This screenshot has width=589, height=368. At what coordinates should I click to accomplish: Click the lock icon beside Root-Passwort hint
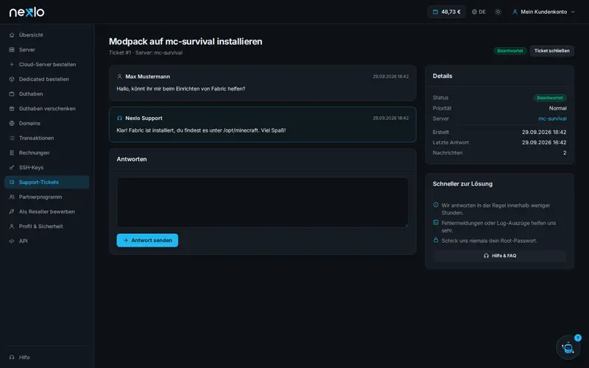click(x=436, y=240)
